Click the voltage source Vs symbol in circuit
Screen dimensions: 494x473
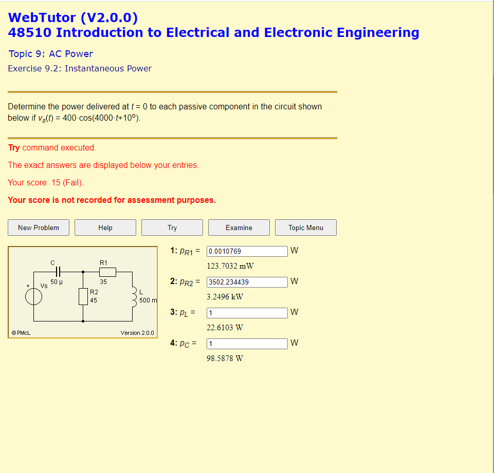(x=34, y=296)
